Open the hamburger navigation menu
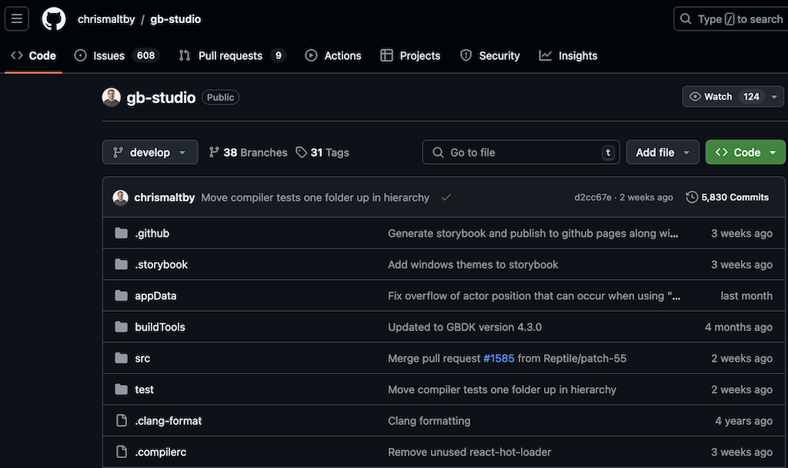Screen dimensions: 788x468 coord(17,19)
